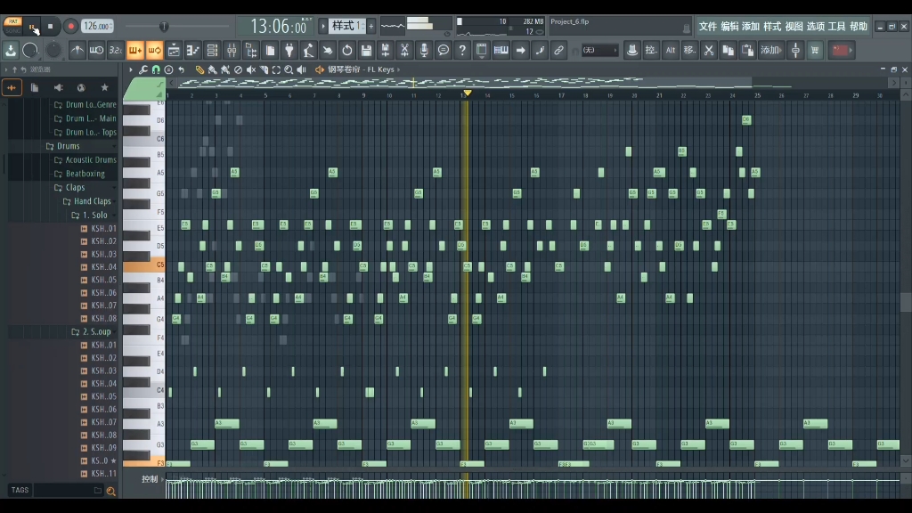Click the plus button beside 样式 1
The width and height of the screenshot is (912, 513).
(x=371, y=26)
